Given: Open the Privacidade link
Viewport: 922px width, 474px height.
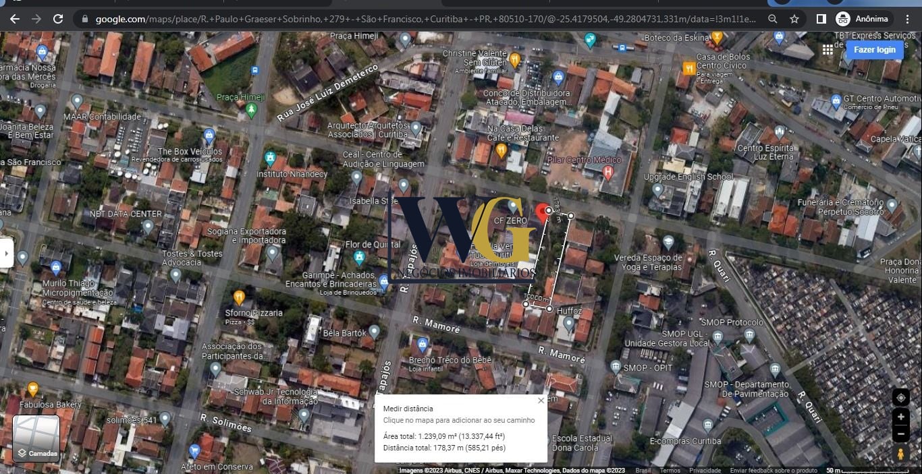Looking at the screenshot, I should (x=705, y=471).
